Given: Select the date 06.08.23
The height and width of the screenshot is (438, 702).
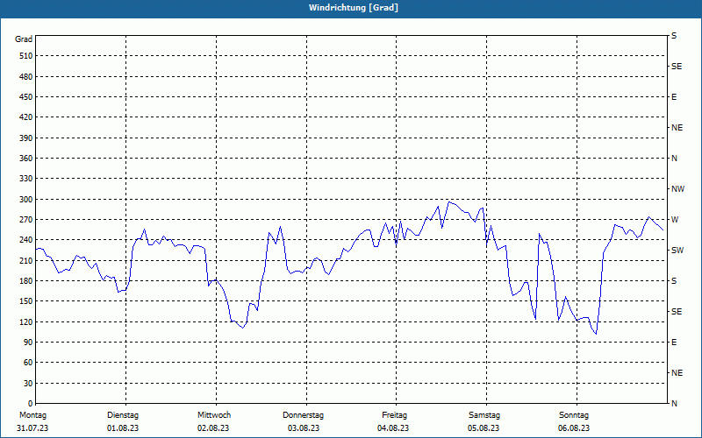Looking at the screenshot, I should pyautogui.click(x=574, y=428).
